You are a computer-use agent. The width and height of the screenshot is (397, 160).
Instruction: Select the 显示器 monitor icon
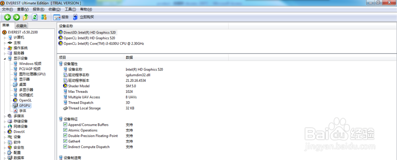click(15, 79)
